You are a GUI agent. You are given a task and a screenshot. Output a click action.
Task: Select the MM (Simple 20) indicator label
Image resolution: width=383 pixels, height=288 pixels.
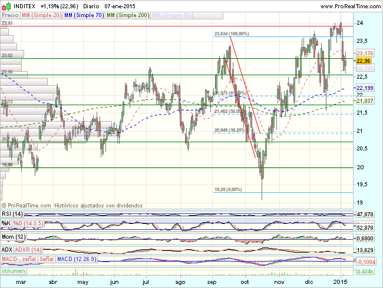click(x=41, y=13)
